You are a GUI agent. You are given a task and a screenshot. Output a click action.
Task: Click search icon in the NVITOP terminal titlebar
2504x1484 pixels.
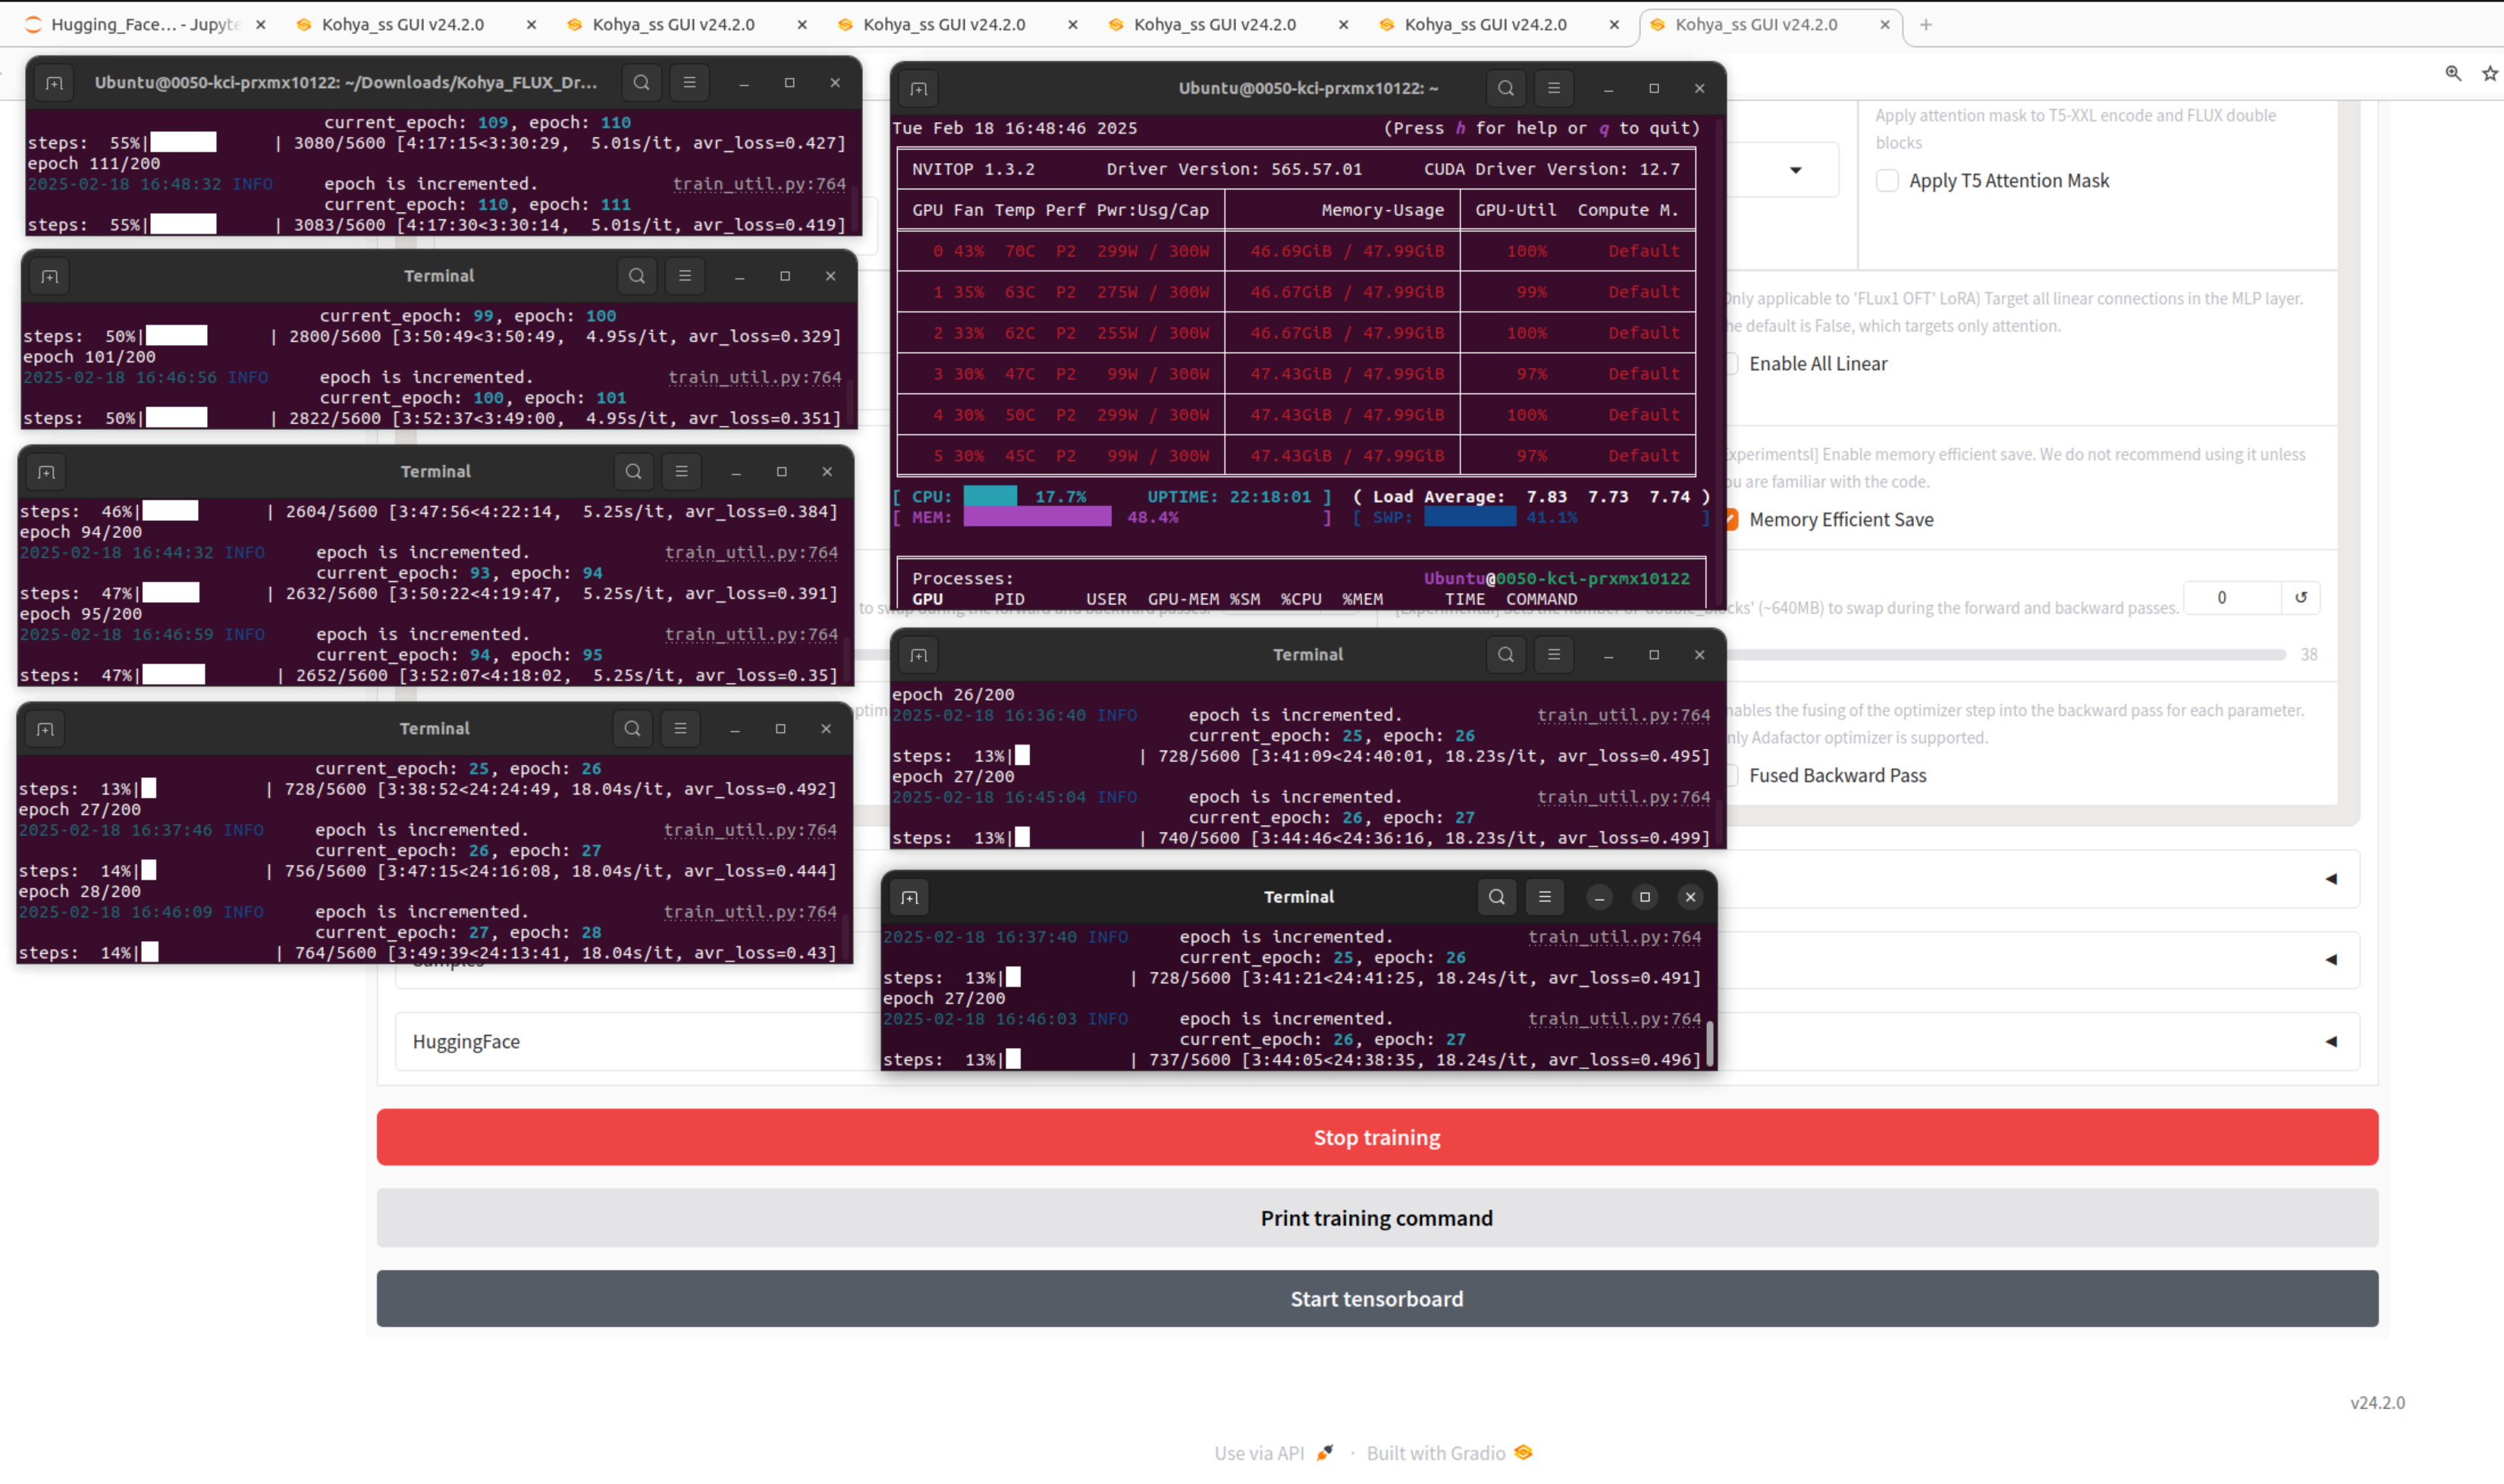click(x=1505, y=88)
